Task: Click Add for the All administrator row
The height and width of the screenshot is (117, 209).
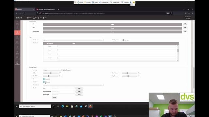Action: [185, 24]
